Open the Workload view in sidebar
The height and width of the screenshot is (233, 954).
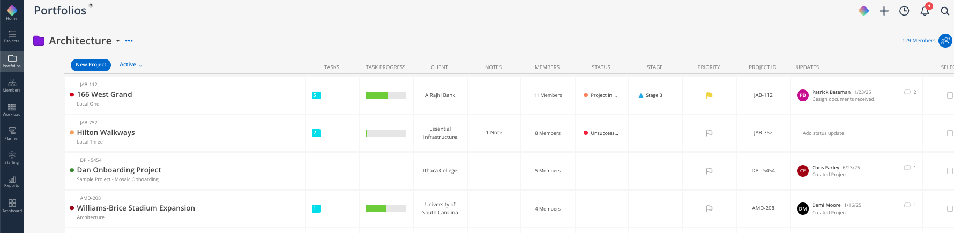tap(12, 110)
